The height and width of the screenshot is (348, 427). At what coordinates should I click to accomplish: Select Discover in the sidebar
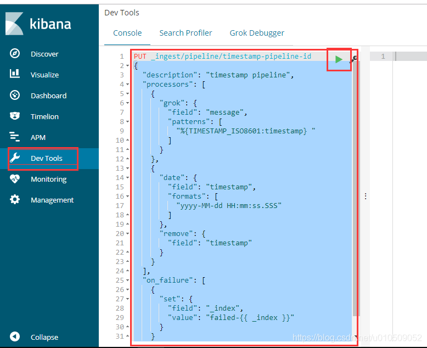(x=44, y=54)
